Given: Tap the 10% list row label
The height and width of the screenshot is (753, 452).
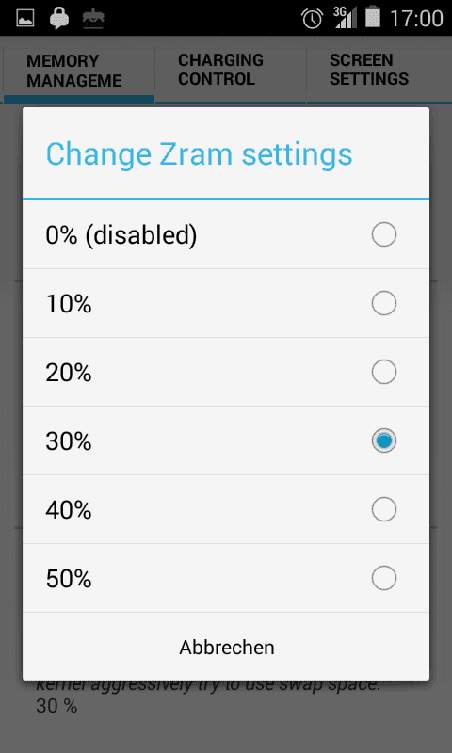Looking at the screenshot, I should point(69,304).
